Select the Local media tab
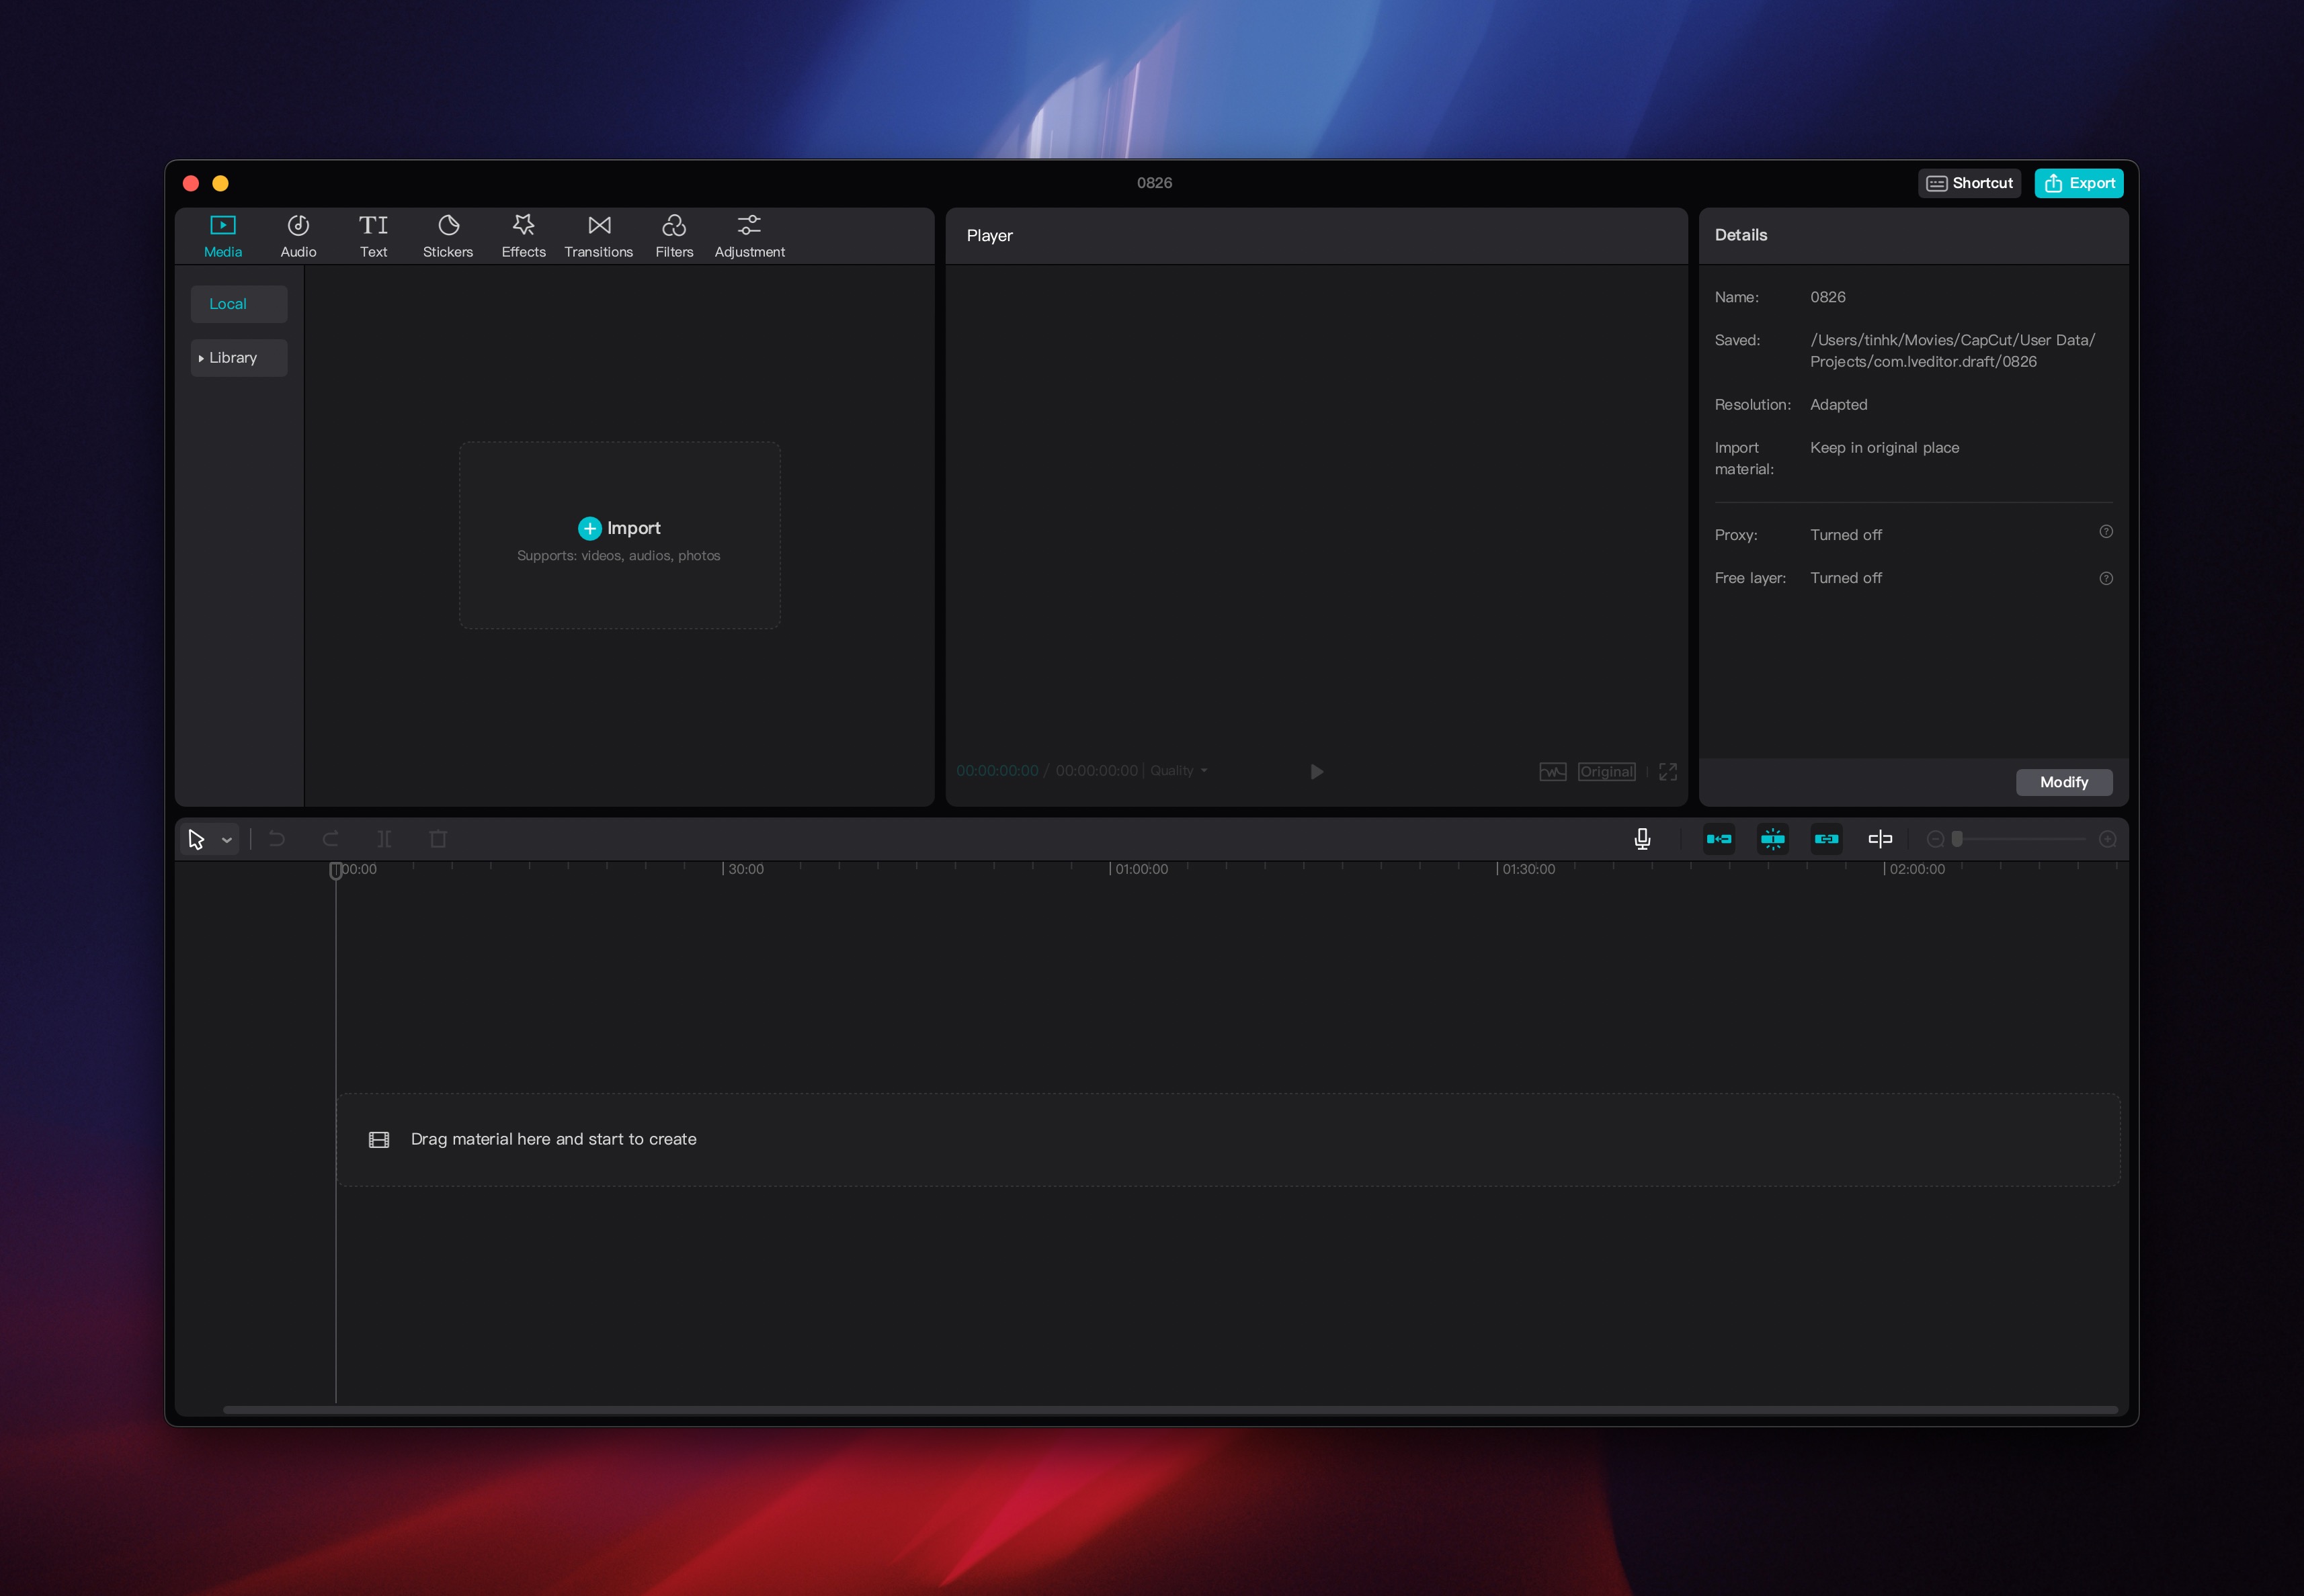Screen dimensions: 2304x1596 [x=228, y=303]
